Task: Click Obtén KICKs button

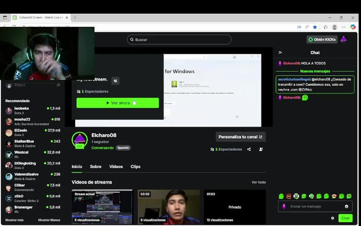Action: pos(322,40)
